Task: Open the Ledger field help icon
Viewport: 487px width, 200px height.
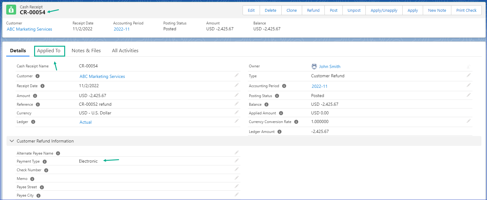Action: pyautogui.click(x=33, y=122)
